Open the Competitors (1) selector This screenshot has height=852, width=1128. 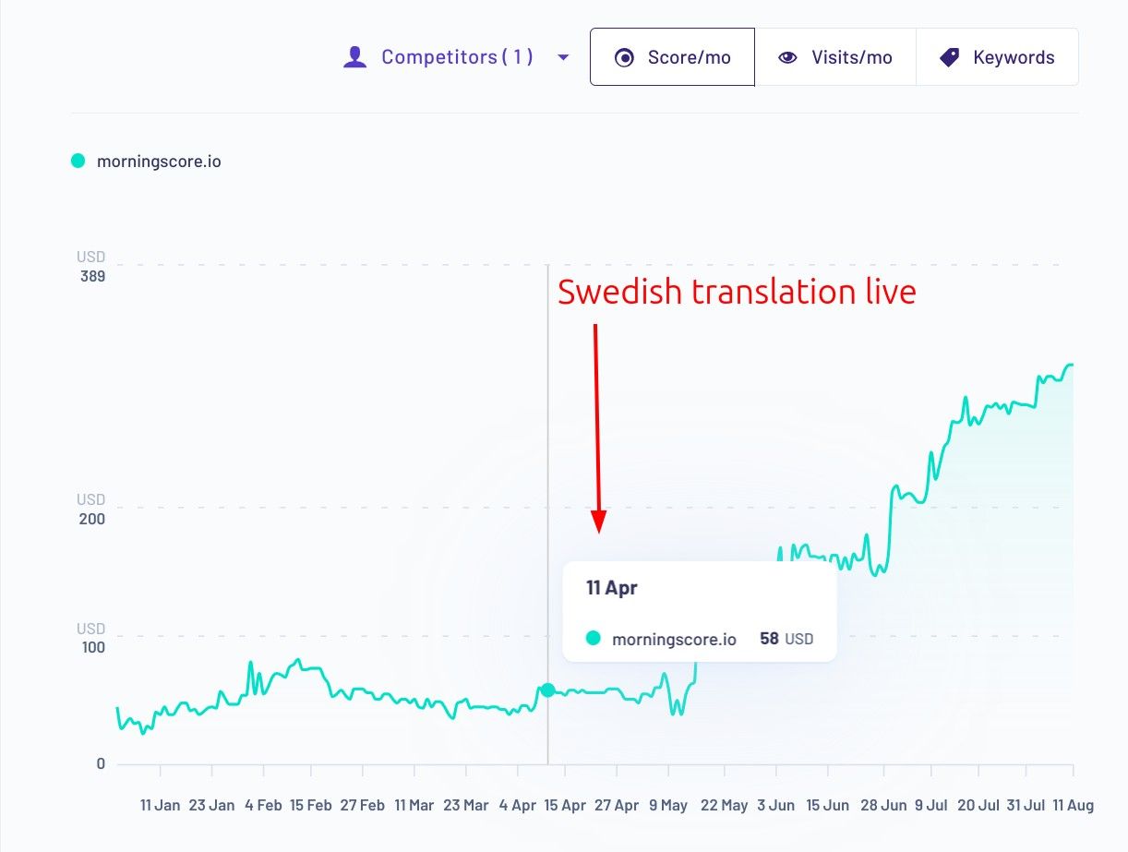pos(457,57)
